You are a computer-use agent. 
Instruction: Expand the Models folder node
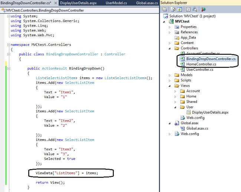point(169,75)
